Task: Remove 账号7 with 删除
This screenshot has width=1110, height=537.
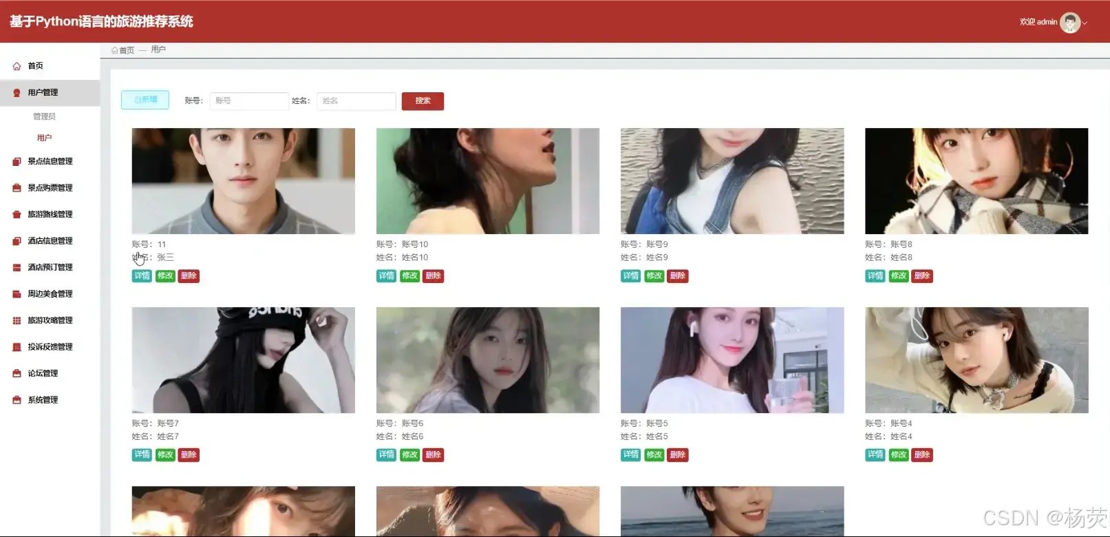Action: pyautogui.click(x=189, y=455)
